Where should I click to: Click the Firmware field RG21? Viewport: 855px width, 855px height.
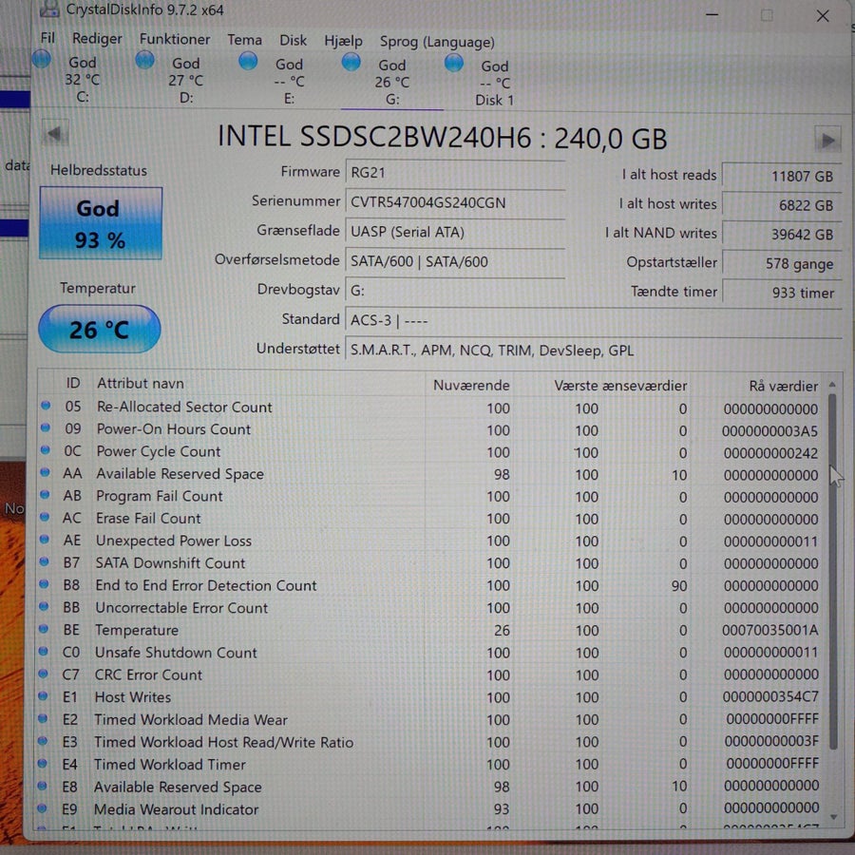point(455,173)
